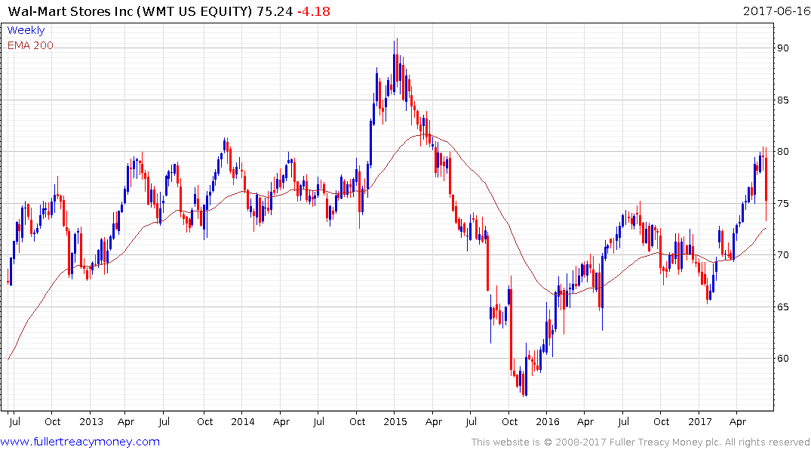Screen dimensions: 811x453
Task: Click the copyright notice text
Action: click(x=641, y=442)
